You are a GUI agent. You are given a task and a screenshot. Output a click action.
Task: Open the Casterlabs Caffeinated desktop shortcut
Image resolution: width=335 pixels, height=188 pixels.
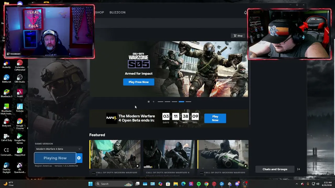click(x=20, y=66)
